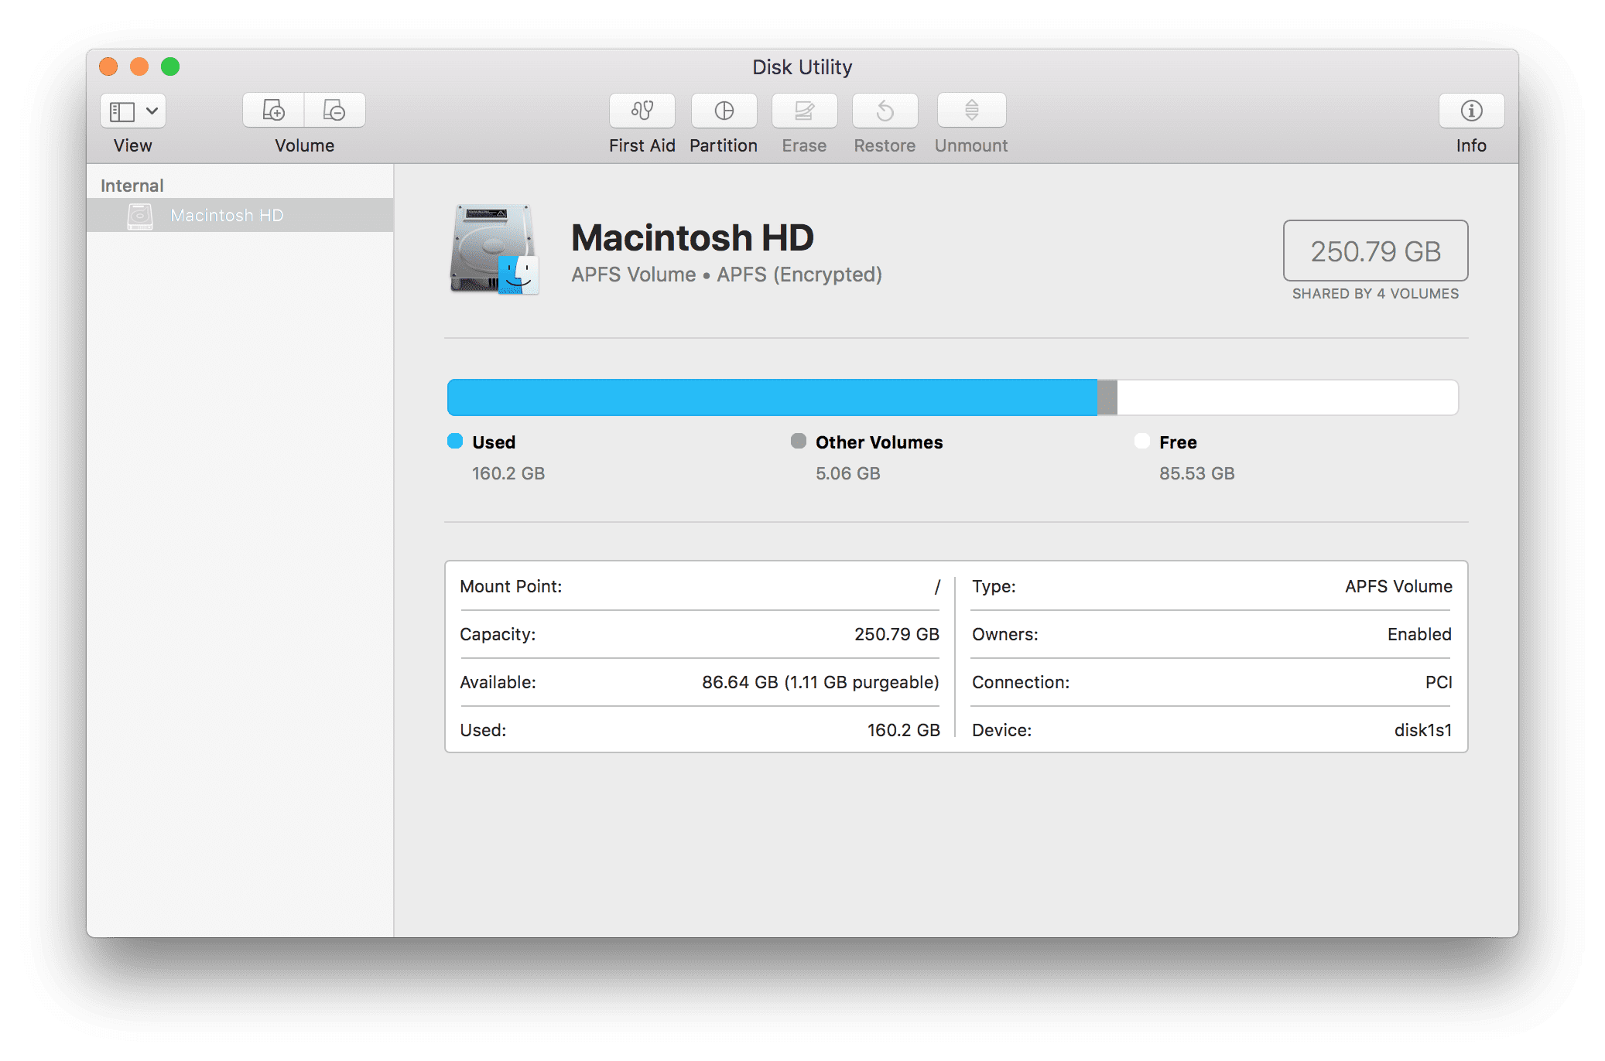Screen dimensions: 1605x1061
Task: Click the white Free space bar segment
Action: click(x=1288, y=397)
